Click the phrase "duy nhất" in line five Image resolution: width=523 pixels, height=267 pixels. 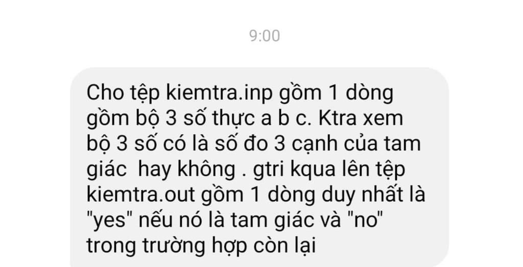pos(362,195)
